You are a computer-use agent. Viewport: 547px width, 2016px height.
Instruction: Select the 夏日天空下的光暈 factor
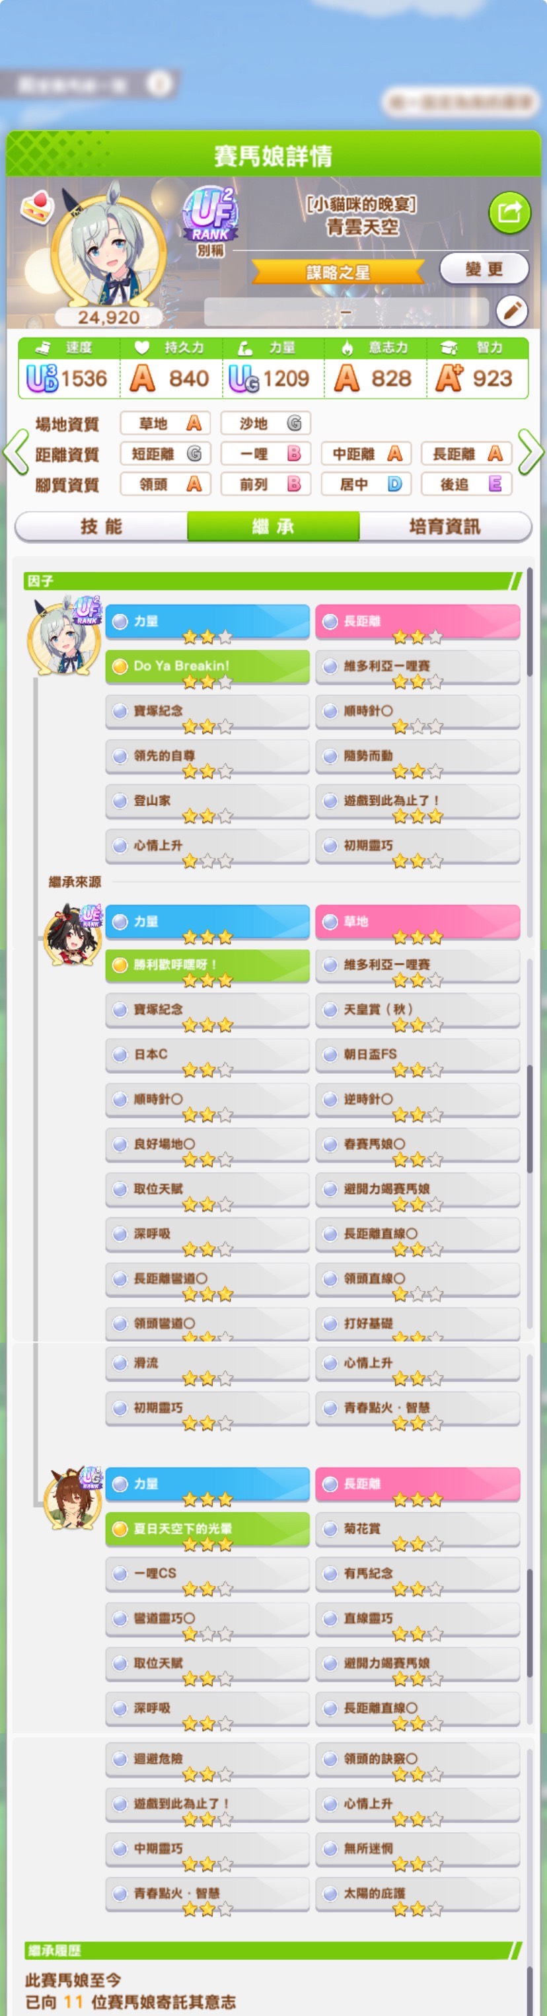207,1529
